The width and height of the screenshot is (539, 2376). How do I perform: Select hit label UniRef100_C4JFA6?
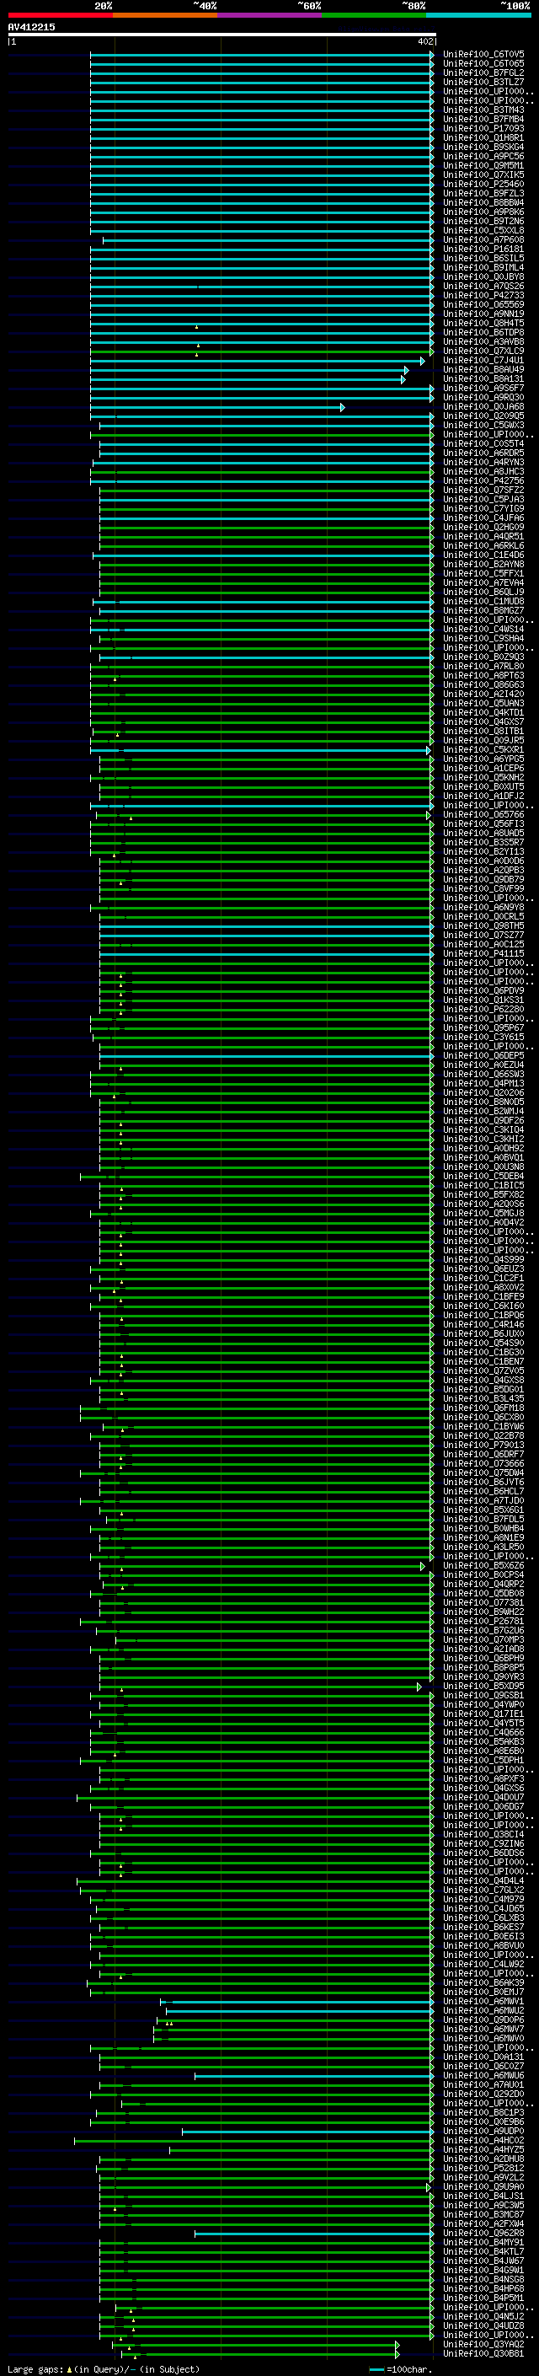click(483, 518)
